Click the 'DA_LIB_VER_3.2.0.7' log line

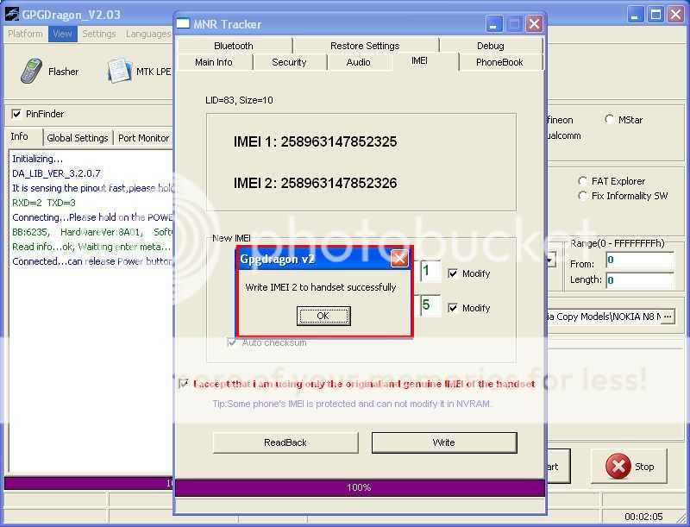[x=56, y=173]
